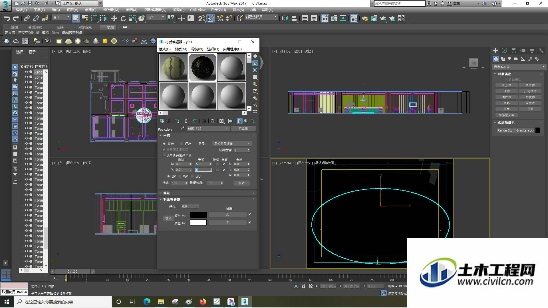Open the Utilities wrench panel icon
The image size is (548, 308).
[x=541, y=51]
